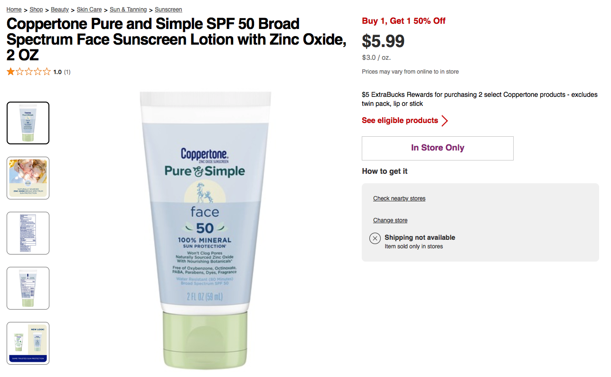Click the red arrow beside See eligible products
The height and width of the screenshot is (377, 611).
[444, 121]
